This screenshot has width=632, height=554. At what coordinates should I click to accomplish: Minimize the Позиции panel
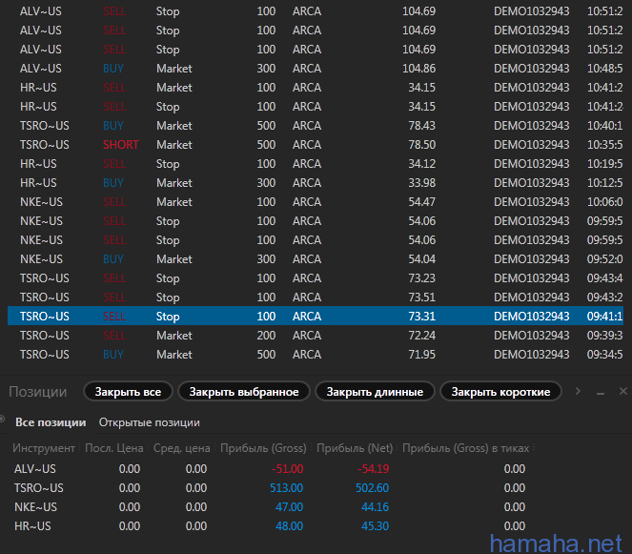[x=601, y=393]
